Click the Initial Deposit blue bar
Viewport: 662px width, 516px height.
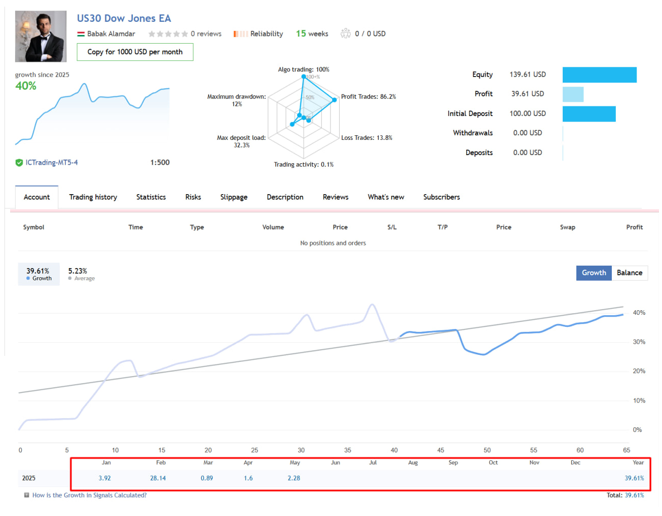(589, 114)
